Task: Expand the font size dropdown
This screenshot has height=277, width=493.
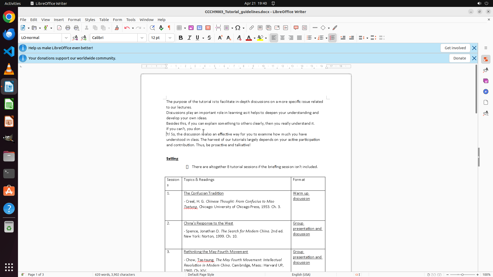Action: 170,38
